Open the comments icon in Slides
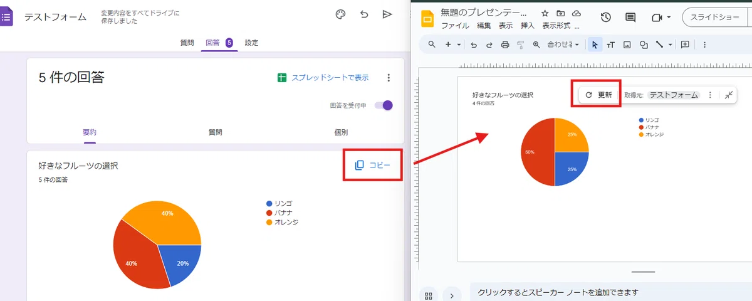Image resolution: width=752 pixels, height=301 pixels. 630,18
